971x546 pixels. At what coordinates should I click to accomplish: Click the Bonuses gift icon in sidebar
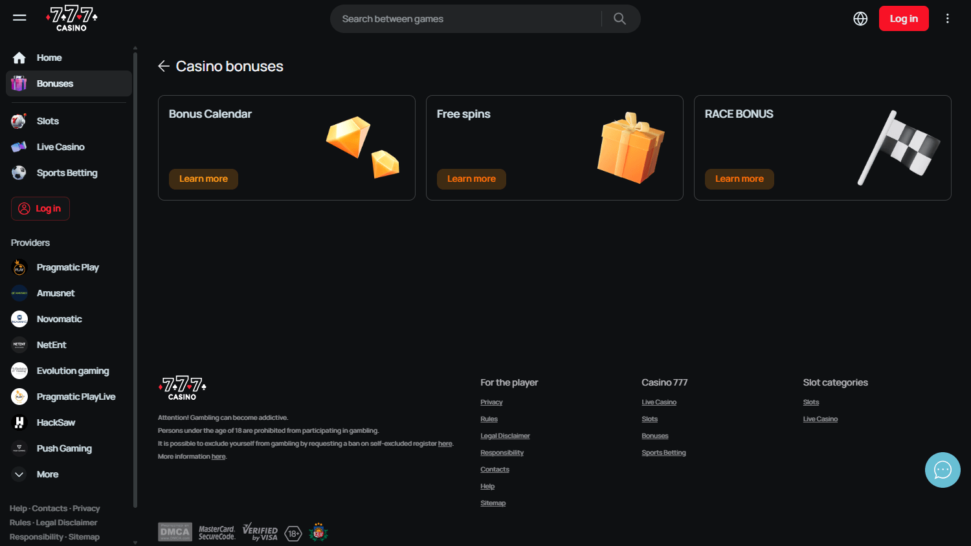click(x=19, y=83)
